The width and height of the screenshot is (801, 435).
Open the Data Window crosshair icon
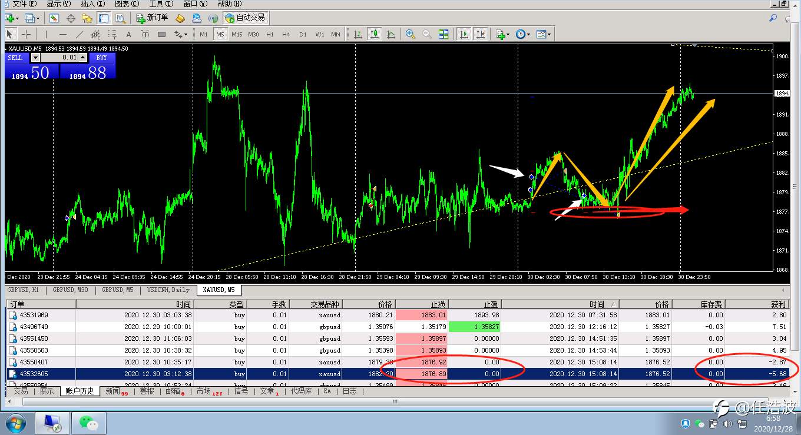pyautogui.click(x=71, y=18)
